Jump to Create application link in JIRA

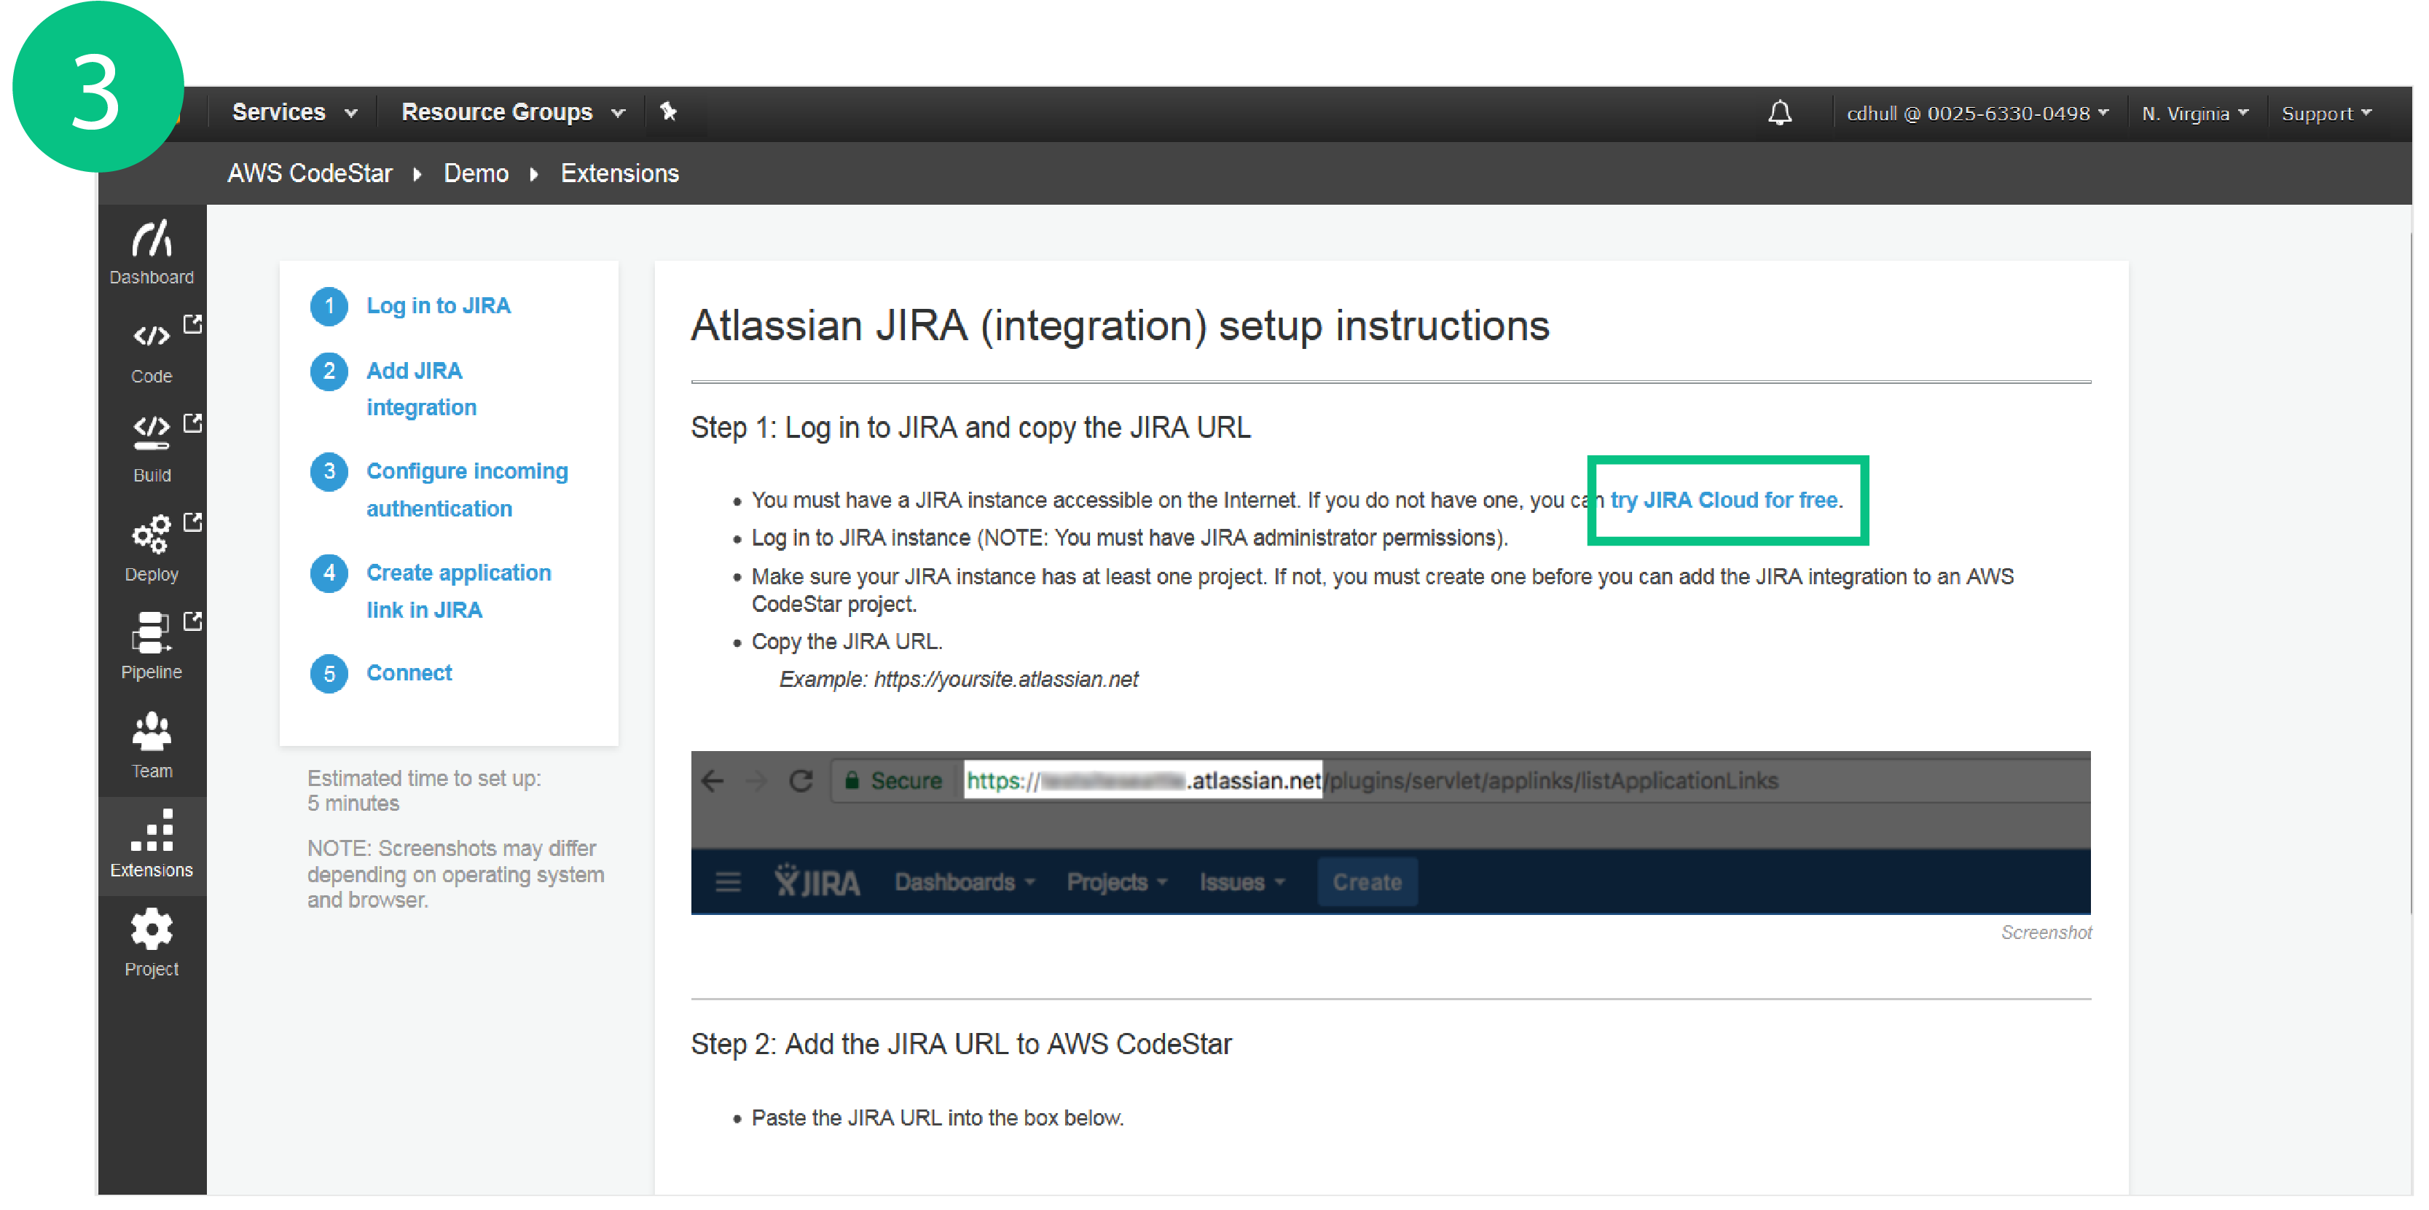click(x=458, y=592)
